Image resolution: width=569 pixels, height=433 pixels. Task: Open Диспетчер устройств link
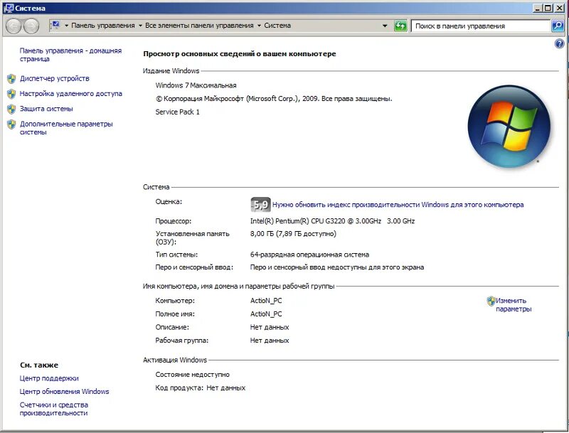click(55, 79)
